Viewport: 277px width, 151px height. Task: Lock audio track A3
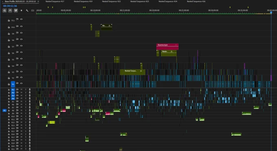(x=9, y=95)
